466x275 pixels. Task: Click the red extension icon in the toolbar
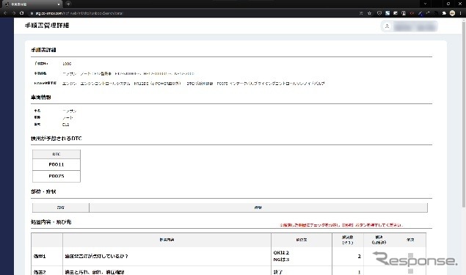pos(412,13)
